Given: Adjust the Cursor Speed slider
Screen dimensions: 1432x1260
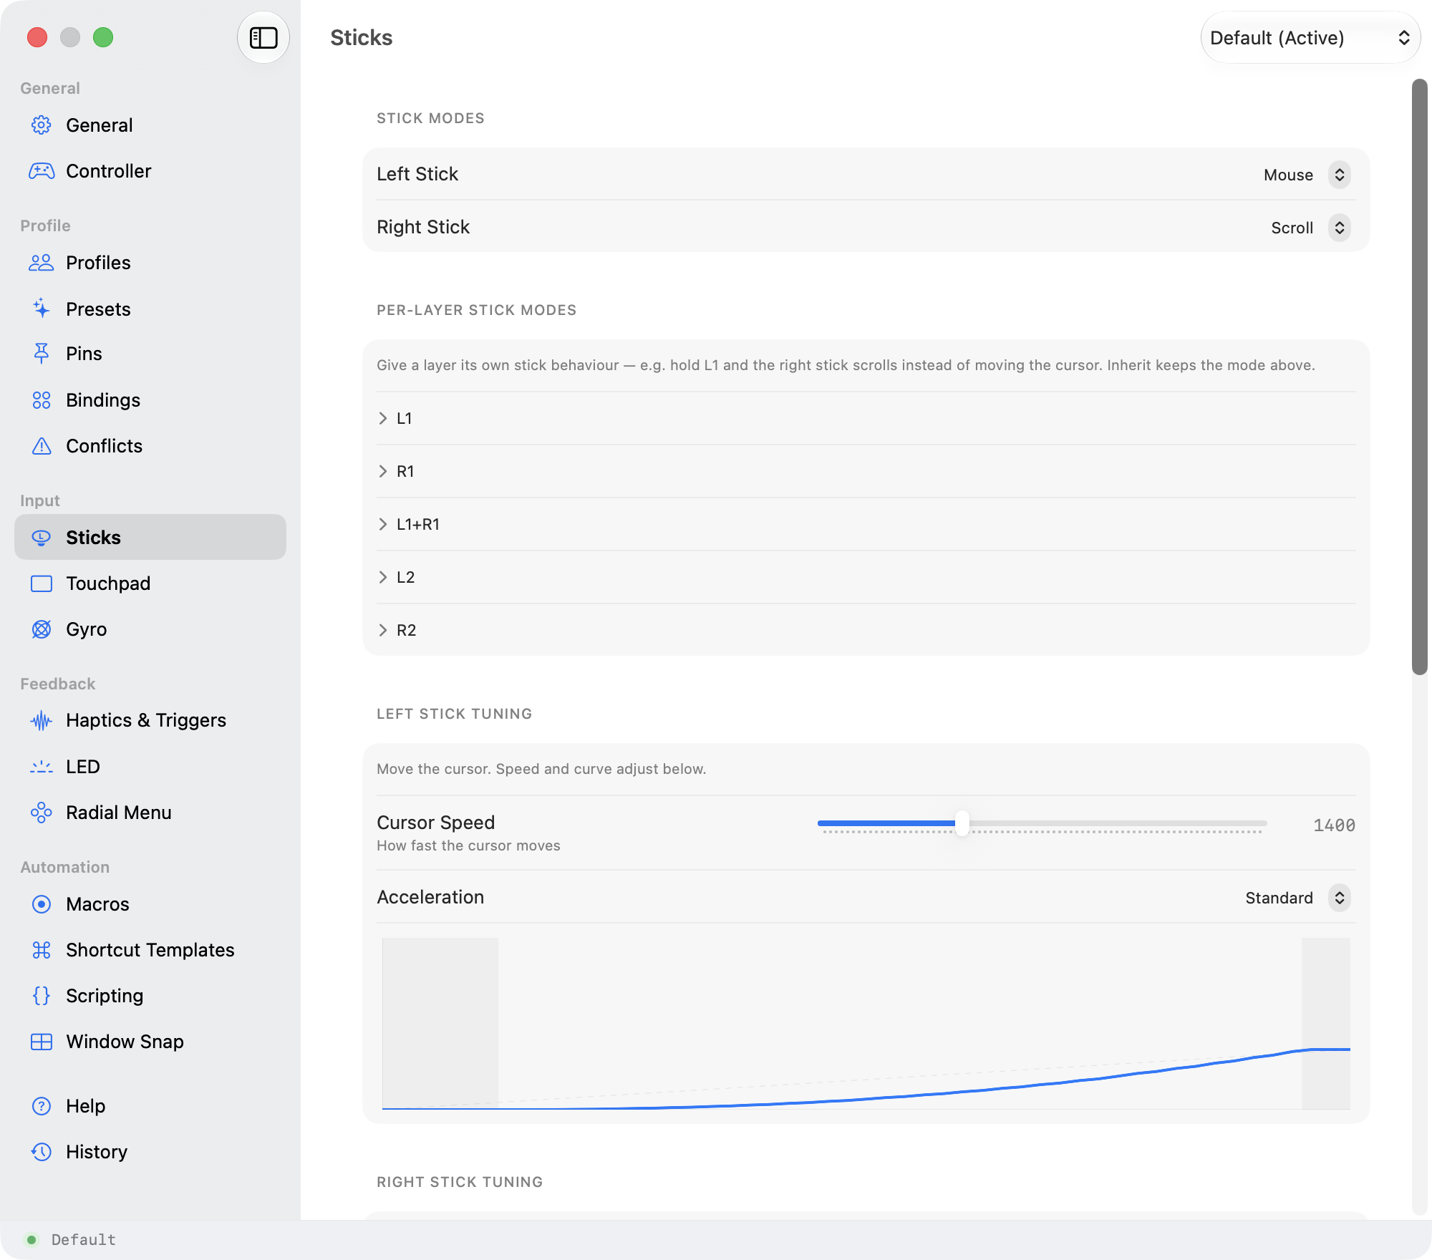Looking at the screenshot, I should point(962,823).
